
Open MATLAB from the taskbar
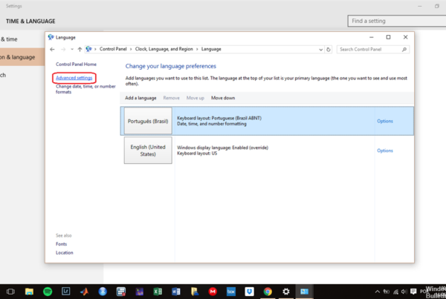(x=84, y=292)
